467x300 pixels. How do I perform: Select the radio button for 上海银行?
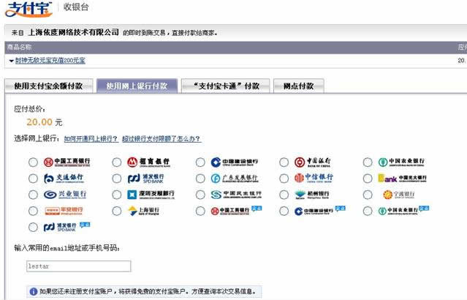(117, 211)
